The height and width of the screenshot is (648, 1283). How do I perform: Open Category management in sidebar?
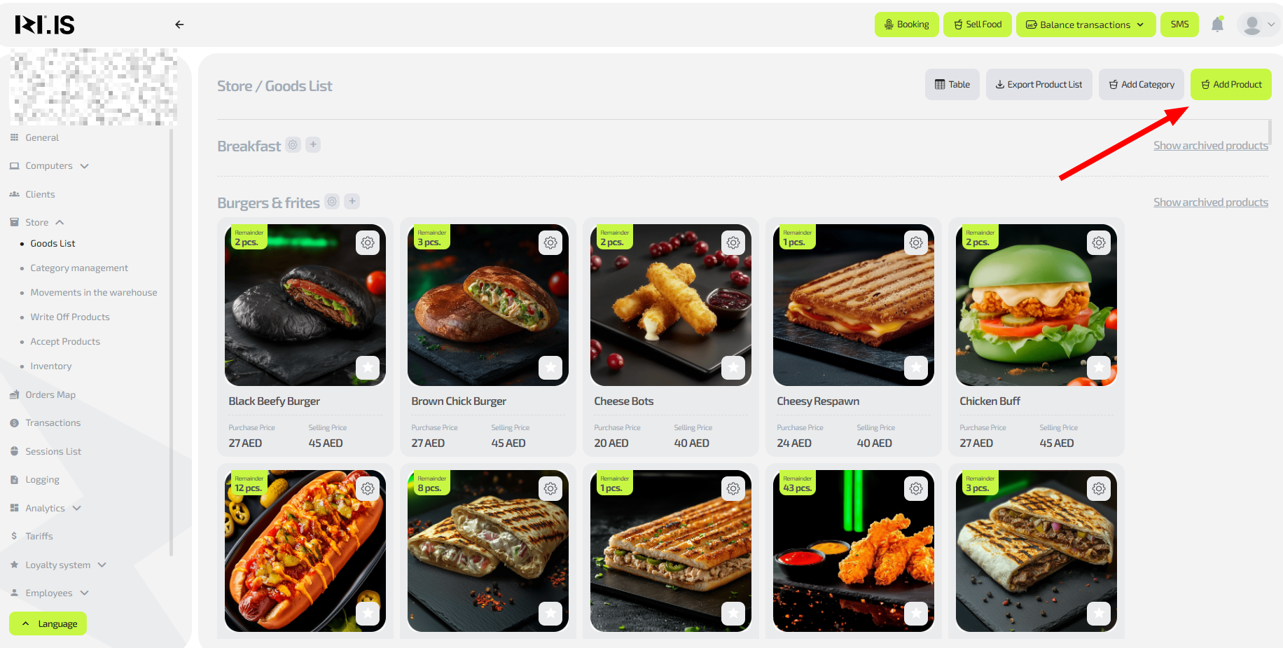click(x=79, y=268)
